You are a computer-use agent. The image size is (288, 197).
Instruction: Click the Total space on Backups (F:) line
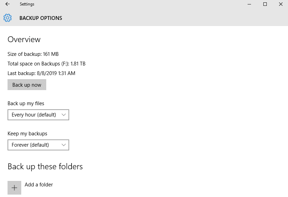(x=46, y=64)
